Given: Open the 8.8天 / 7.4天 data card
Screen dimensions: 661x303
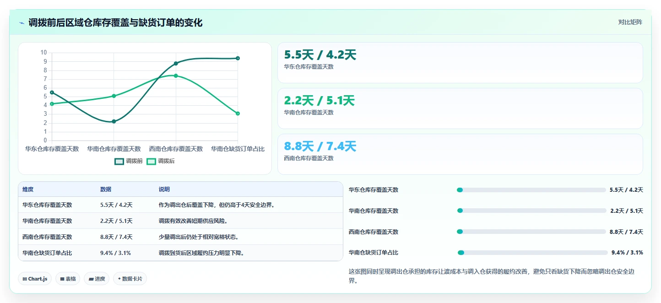Looking at the screenshot, I should pyautogui.click(x=460, y=154).
